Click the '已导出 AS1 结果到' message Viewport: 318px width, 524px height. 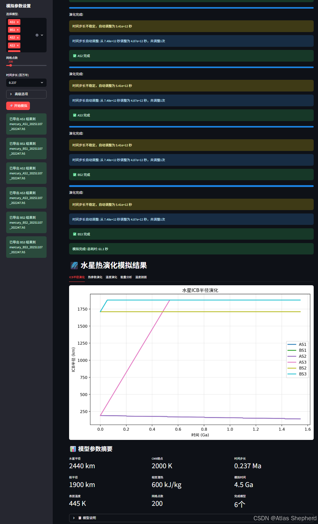coord(26,124)
